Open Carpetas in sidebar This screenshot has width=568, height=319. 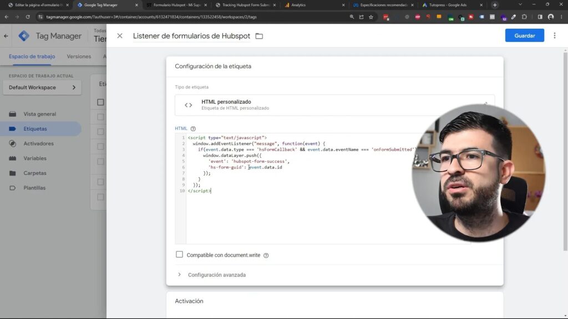[35, 173]
